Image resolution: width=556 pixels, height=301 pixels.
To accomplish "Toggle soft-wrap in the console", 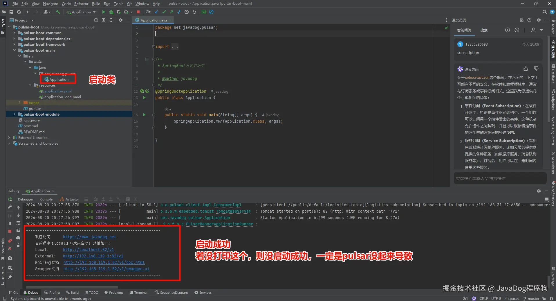I will (18, 223).
